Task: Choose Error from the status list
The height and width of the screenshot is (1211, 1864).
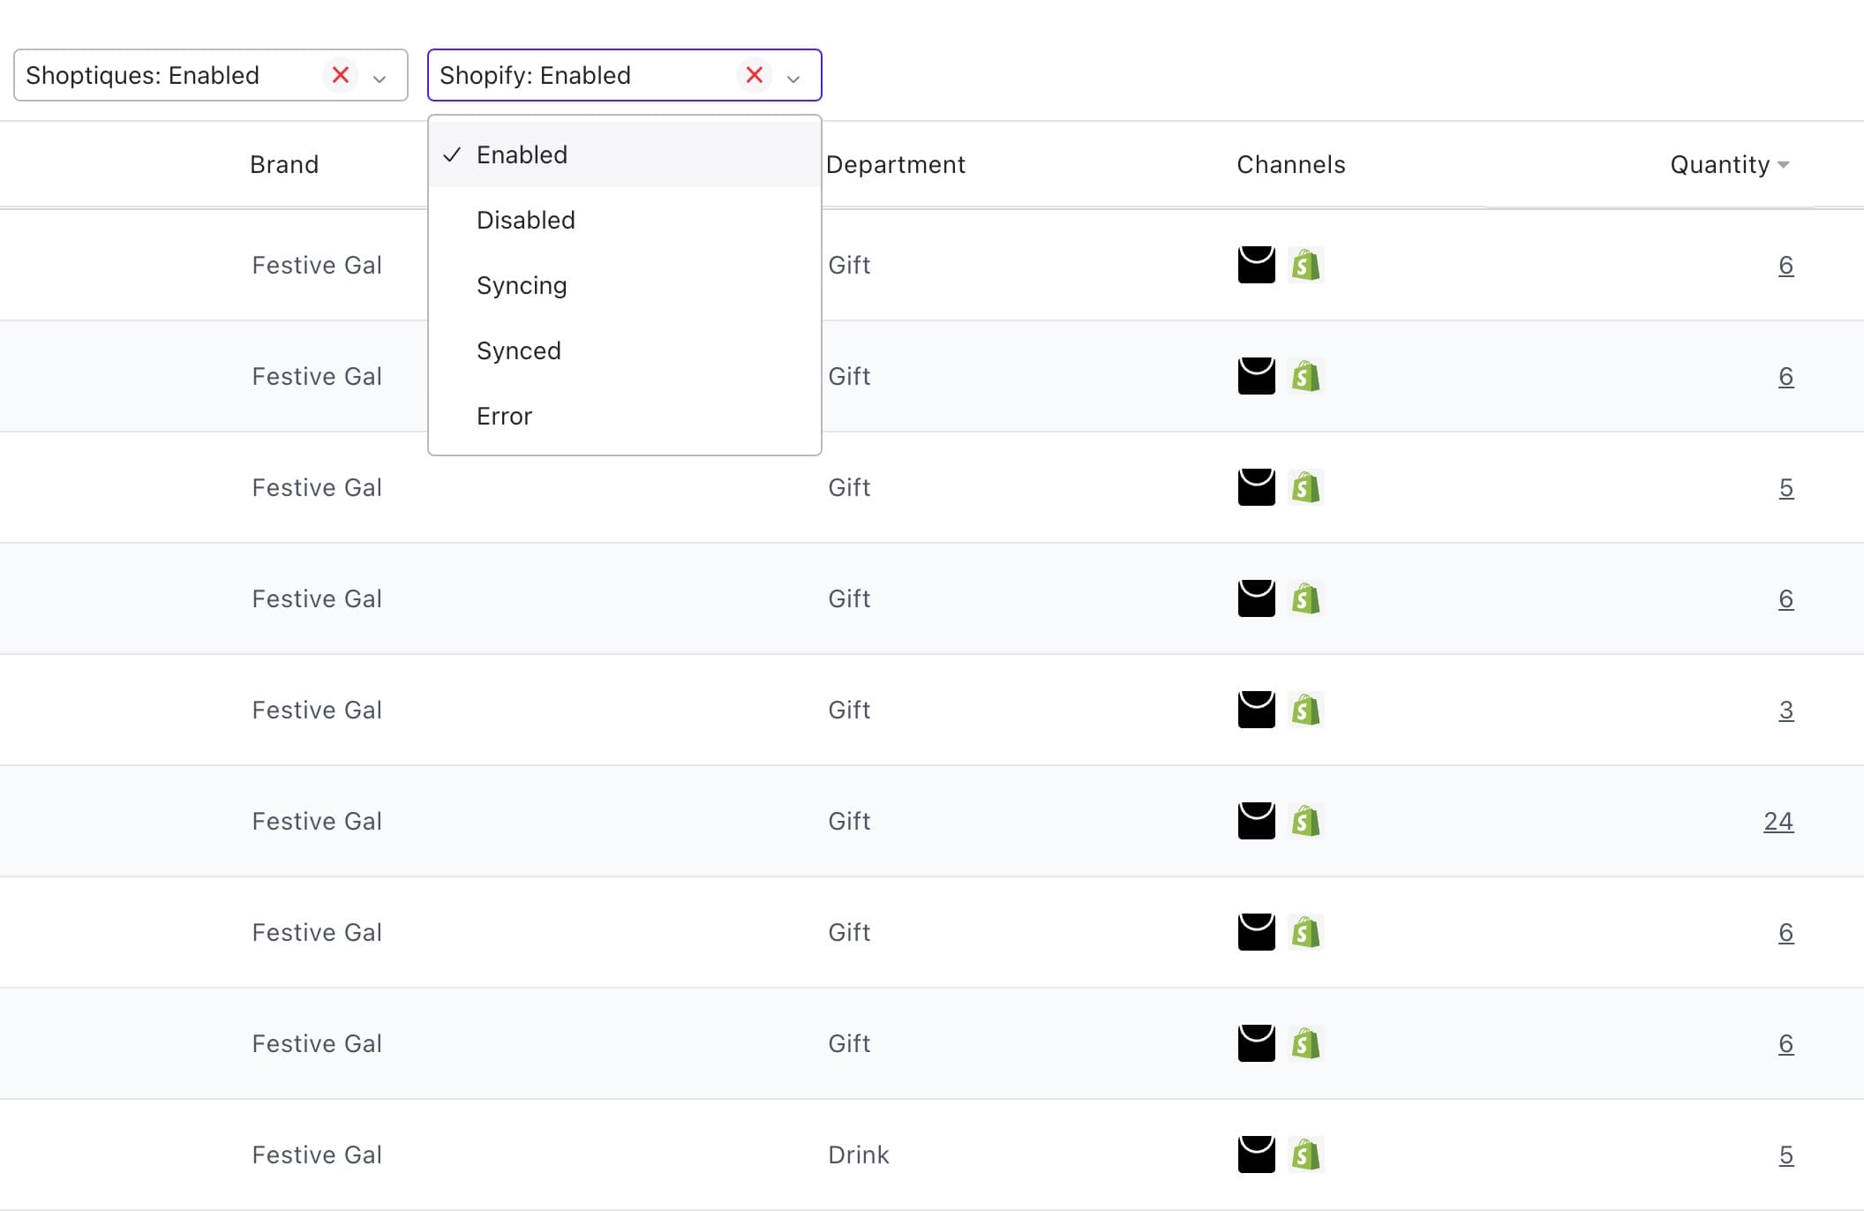Action: [625, 416]
